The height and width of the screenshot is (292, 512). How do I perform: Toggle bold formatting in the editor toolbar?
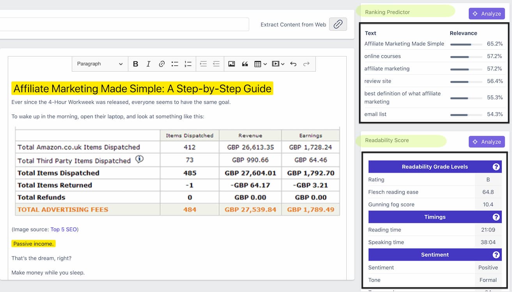(135, 64)
